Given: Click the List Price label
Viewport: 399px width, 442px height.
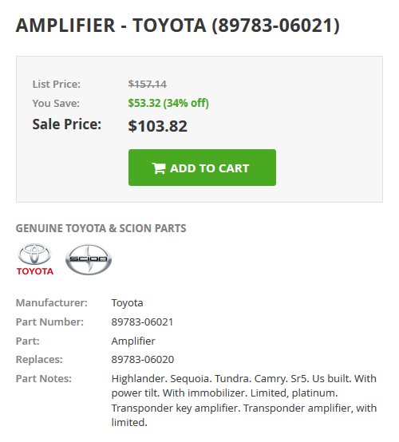Looking at the screenshot, I should (x=57, y=84).
